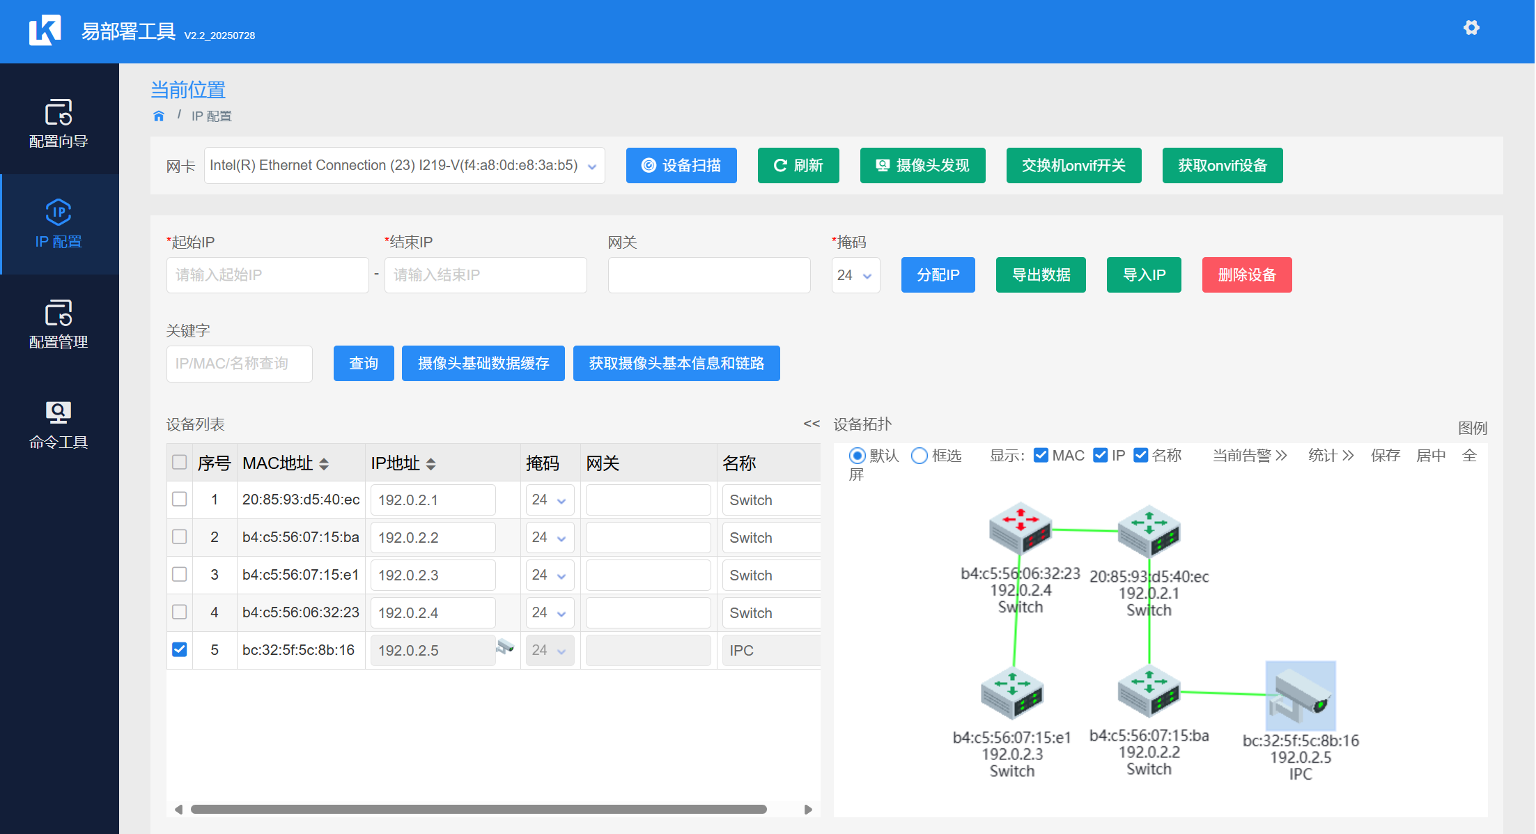The image size is (1536, 834).
Task: Click the device list horizontal scrollbar
Action: point(478,809)
